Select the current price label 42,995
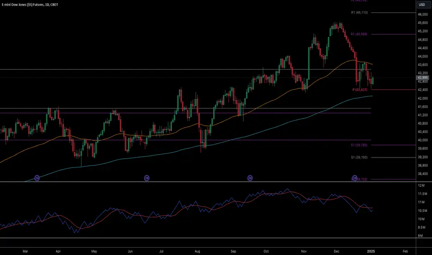The width and height of the screenshot is (432, 255). pos(423,78)
